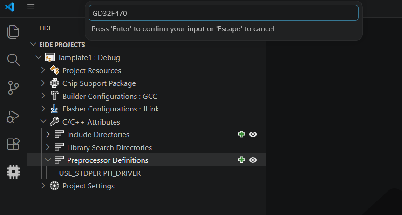Open the Explorer view in activity bar
Screen dimensions: 402x215
[13, 32]
